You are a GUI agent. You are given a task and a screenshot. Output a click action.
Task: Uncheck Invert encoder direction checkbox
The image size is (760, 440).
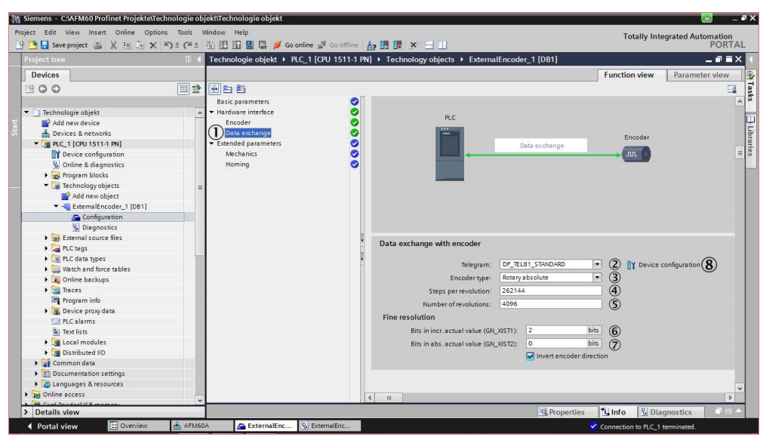pyautogui.click(x=530, y=356)
